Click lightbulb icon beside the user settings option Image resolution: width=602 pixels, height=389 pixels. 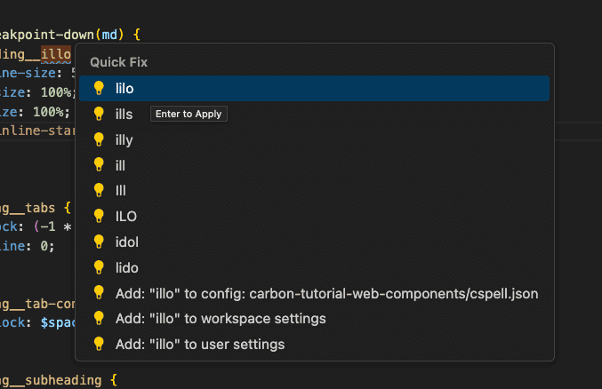[x=99, y=344]
